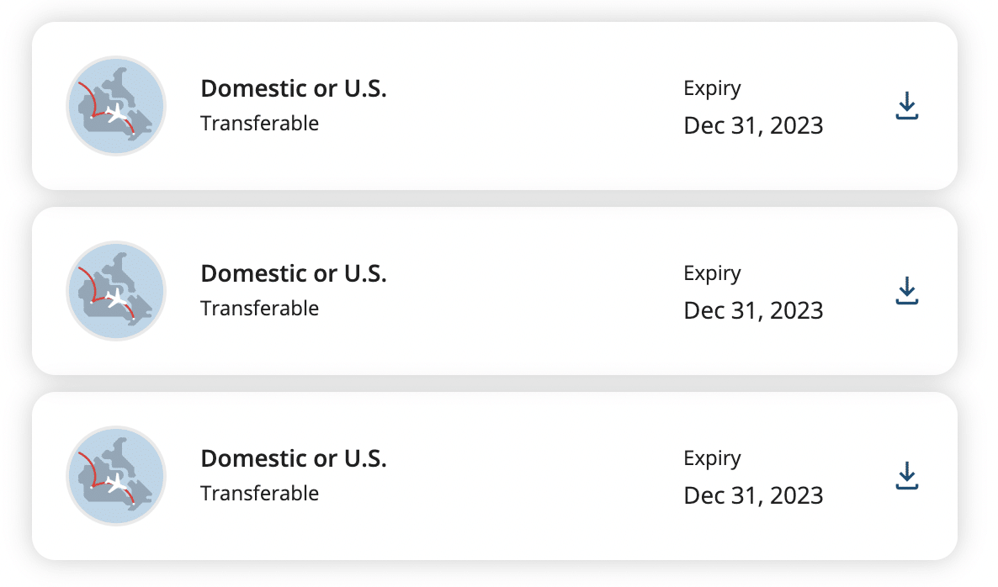Screen dimensions: 998x587
Task: Download the third Domestic or U.S. pass
Action: pos(906,476)
